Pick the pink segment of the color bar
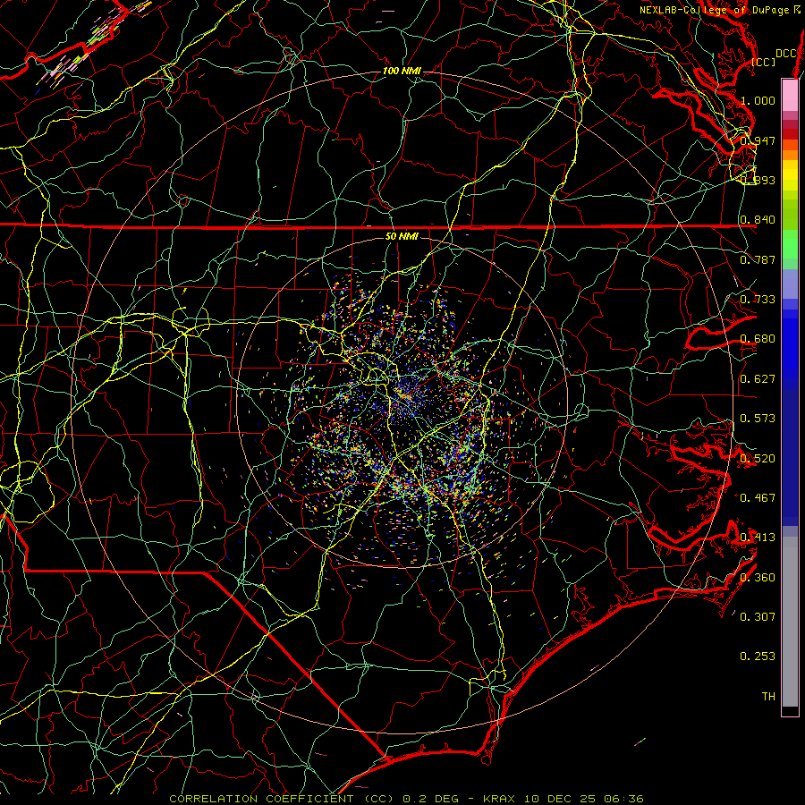805x805 pixels. pos(790,95)
